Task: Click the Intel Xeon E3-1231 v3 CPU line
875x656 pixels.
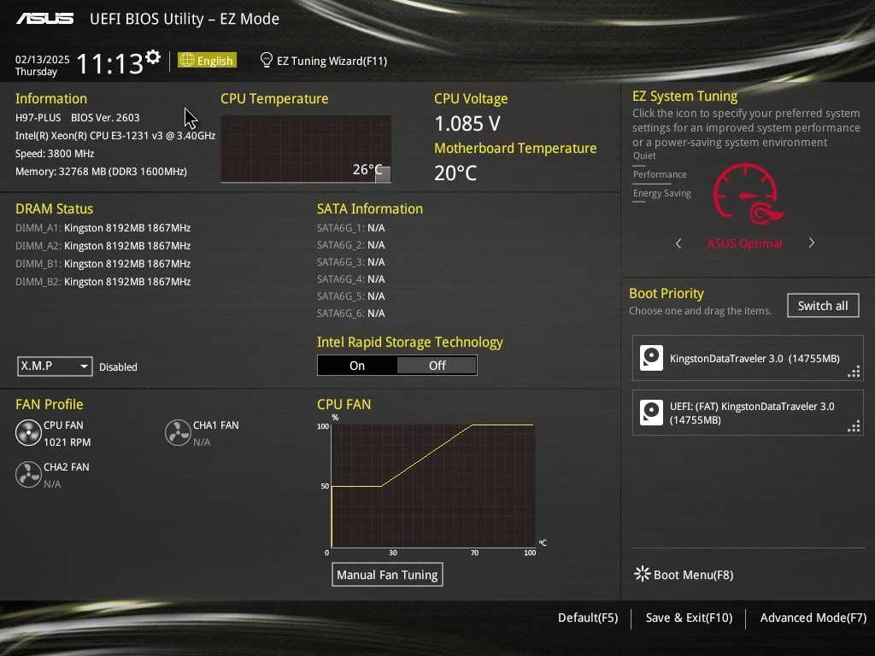Action: (115, 136)
